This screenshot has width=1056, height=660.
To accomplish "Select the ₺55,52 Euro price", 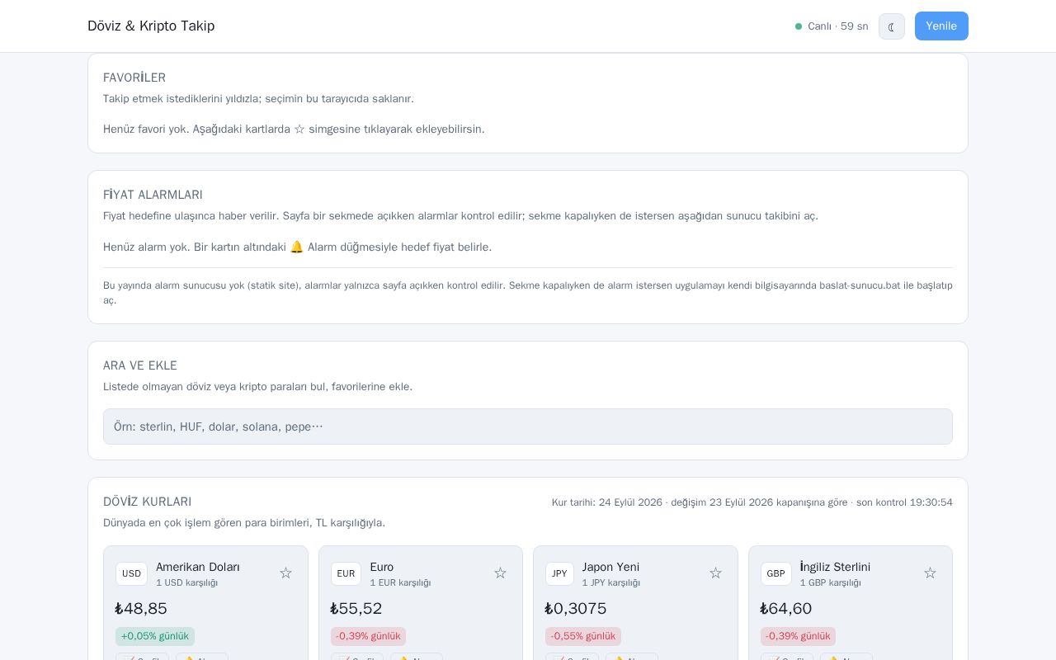I will click(x=356, y=609).
